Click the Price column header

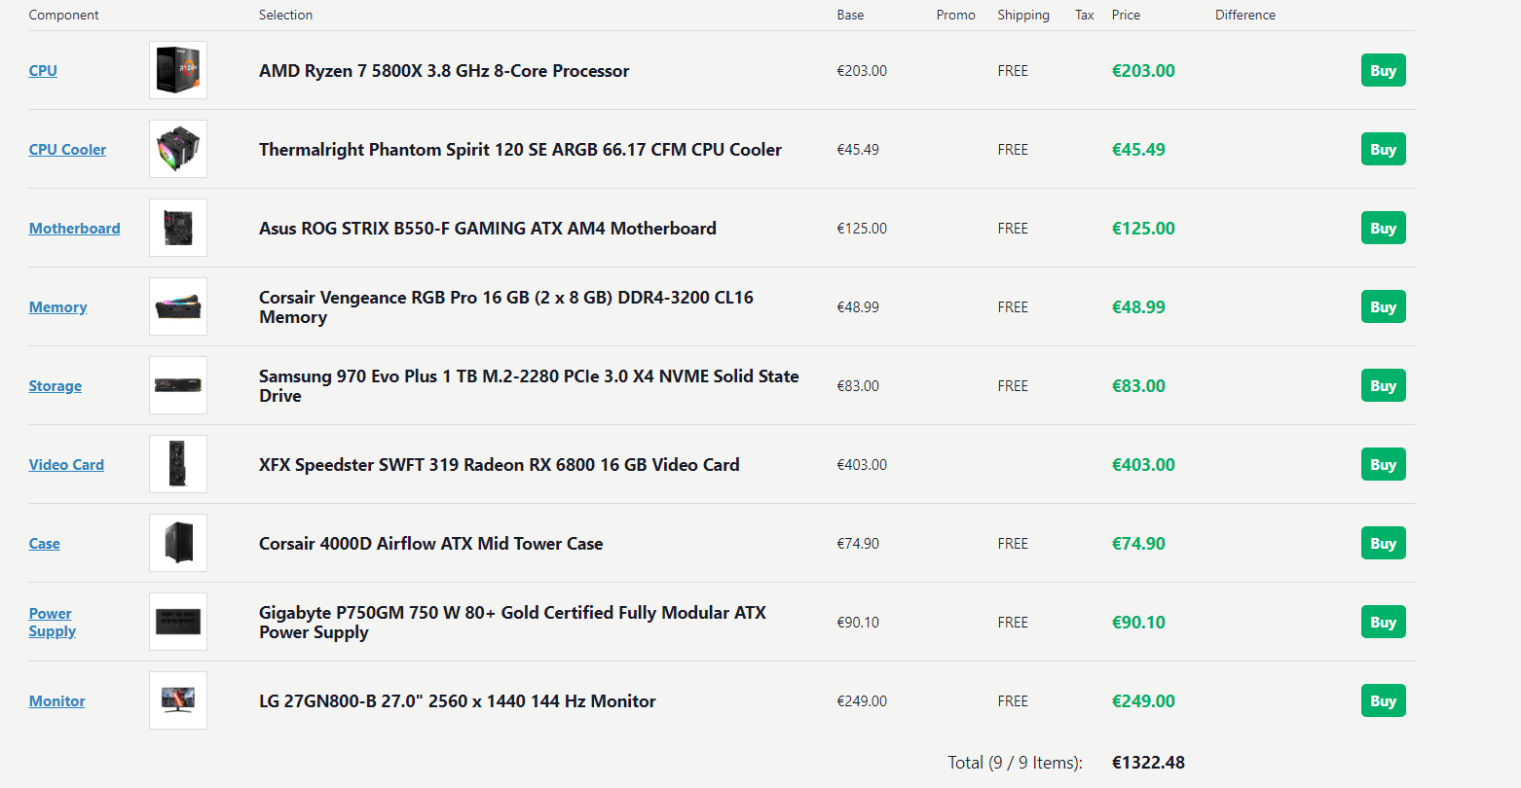[x=1125, y=14]
